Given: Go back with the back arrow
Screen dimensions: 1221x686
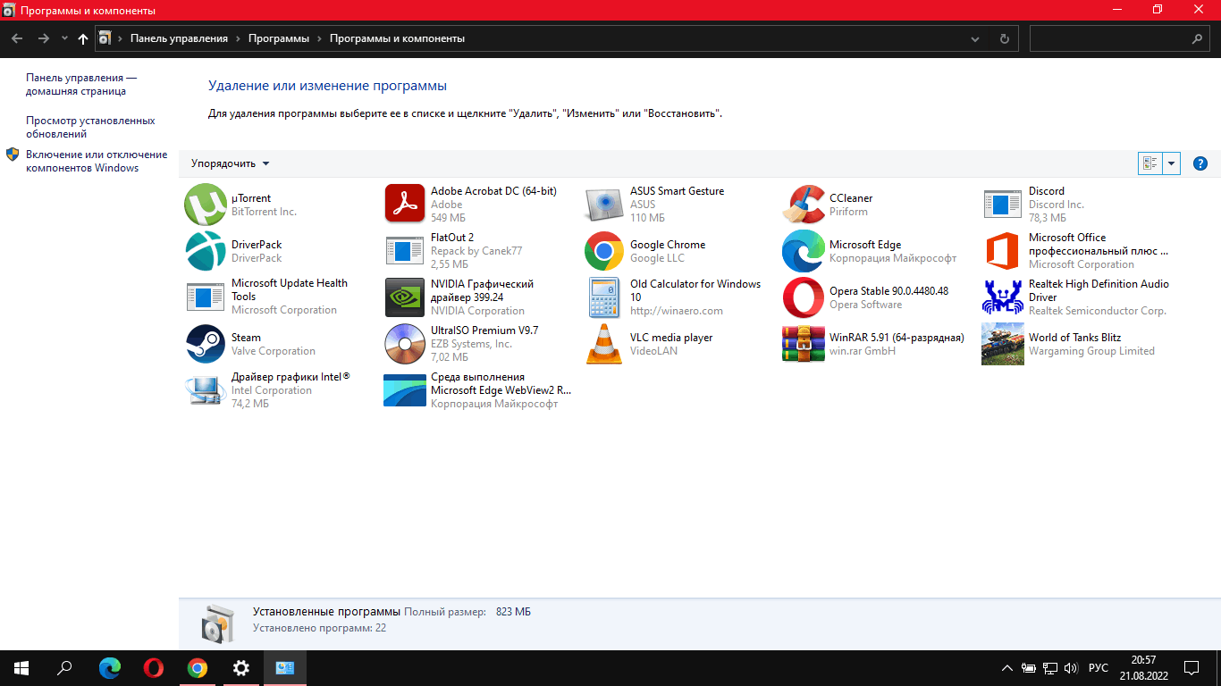Looking at the screenshot, I should coord(17,38).
